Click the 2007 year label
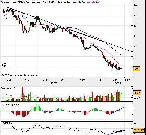Screen dimensions: 146x135 [x=53, y=83]
